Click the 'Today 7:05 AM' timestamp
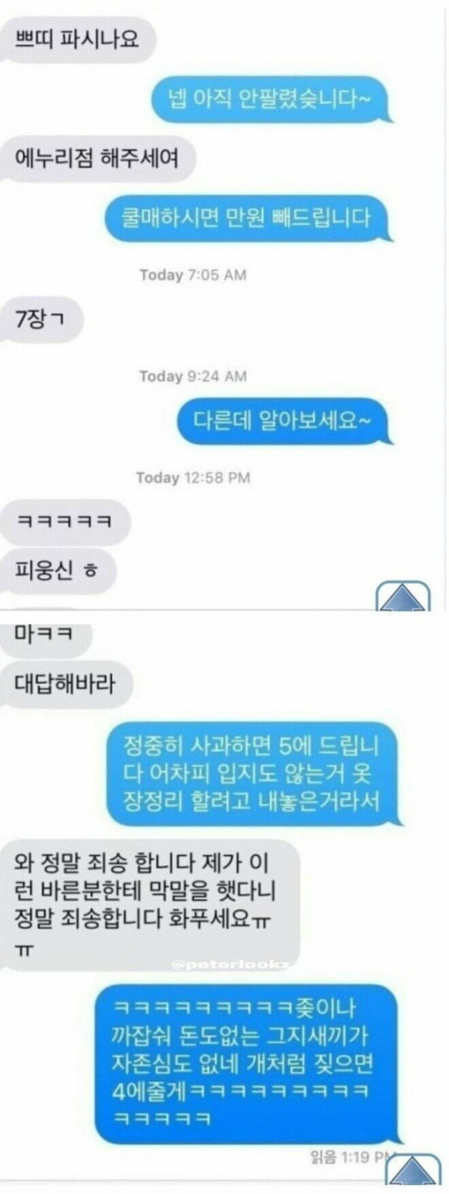Screen dimensions: 449x1194 point(192,275)
